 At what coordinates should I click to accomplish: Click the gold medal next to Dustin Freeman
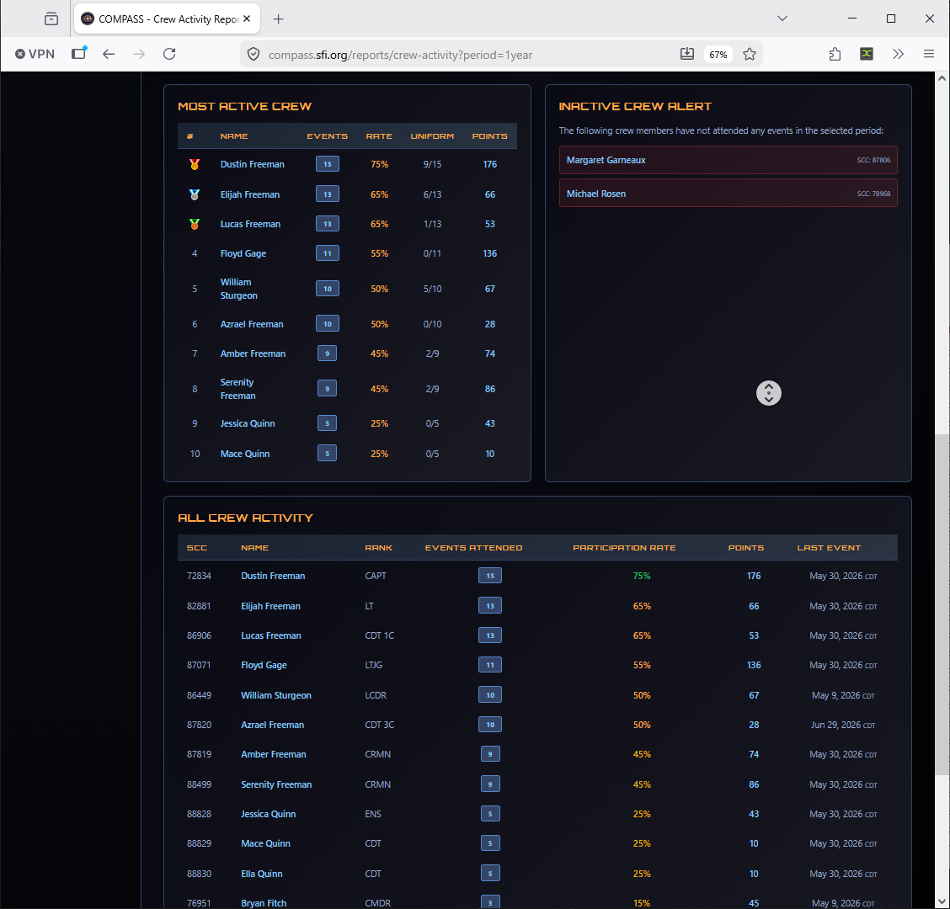tap(195, 164)
